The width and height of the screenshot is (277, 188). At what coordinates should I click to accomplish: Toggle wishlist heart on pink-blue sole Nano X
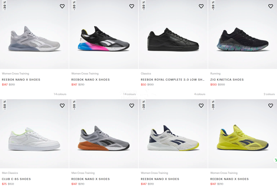pos(132,6)
